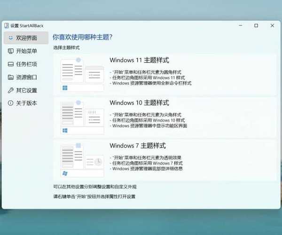Click the Windows 11 theme preview thumbnail
Screen dimensions: 282x235
[x=82, y=75]
